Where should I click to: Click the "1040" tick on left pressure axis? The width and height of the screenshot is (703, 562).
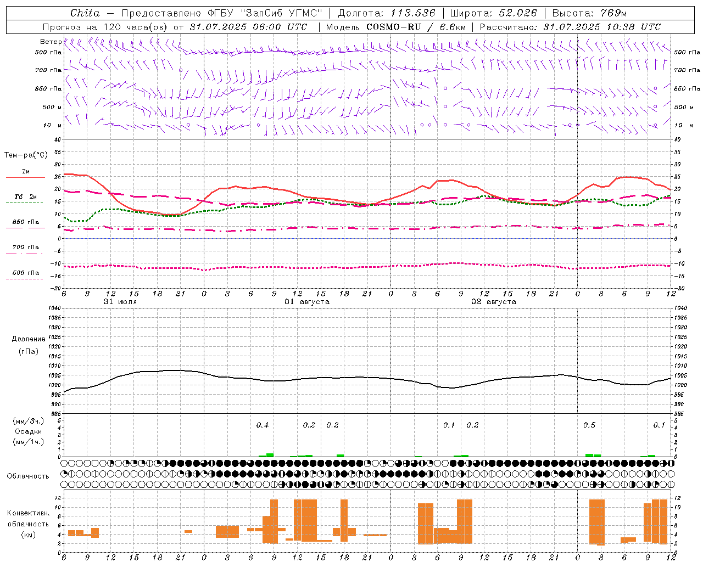click(x=54, y=308)
